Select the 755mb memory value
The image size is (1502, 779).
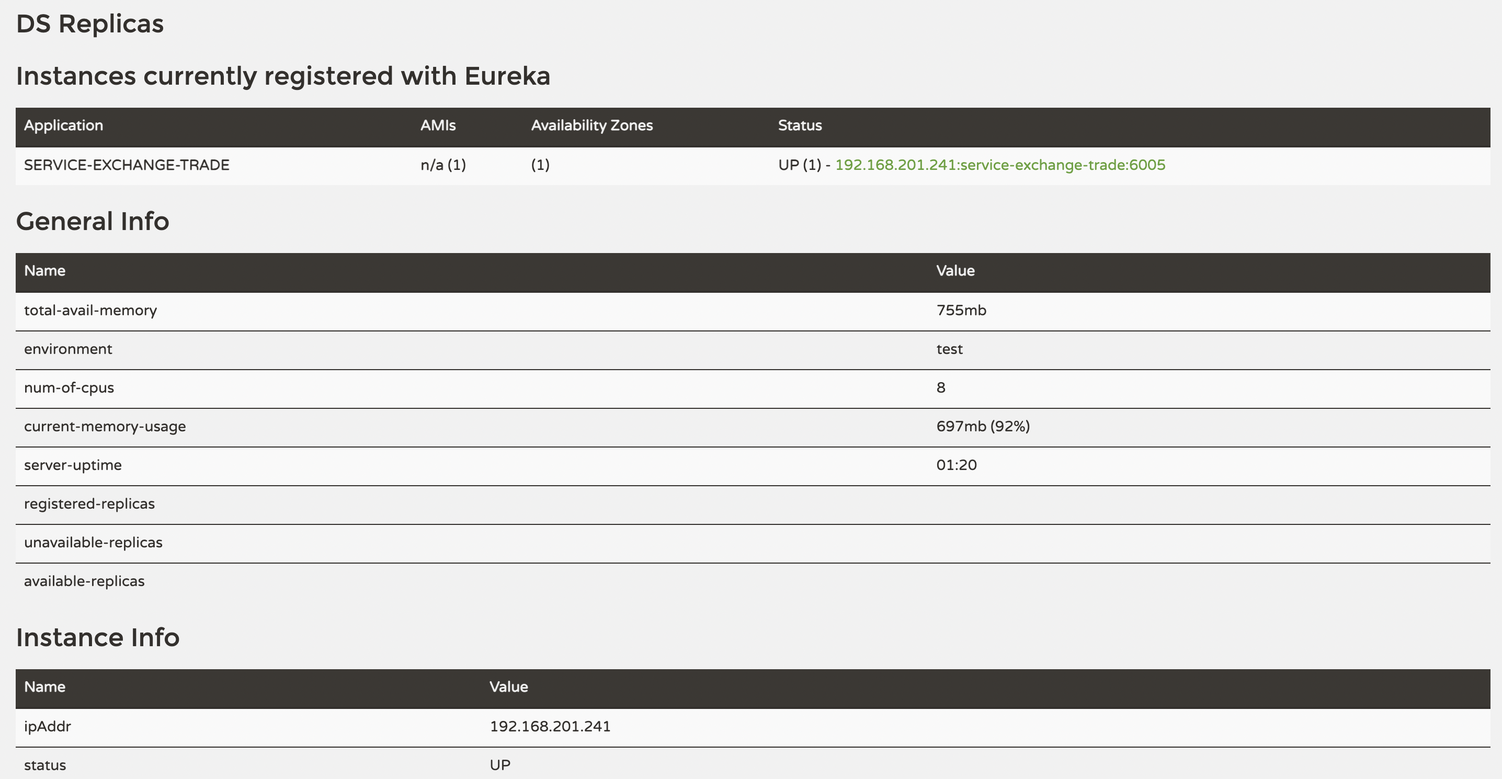coord(961,310)
